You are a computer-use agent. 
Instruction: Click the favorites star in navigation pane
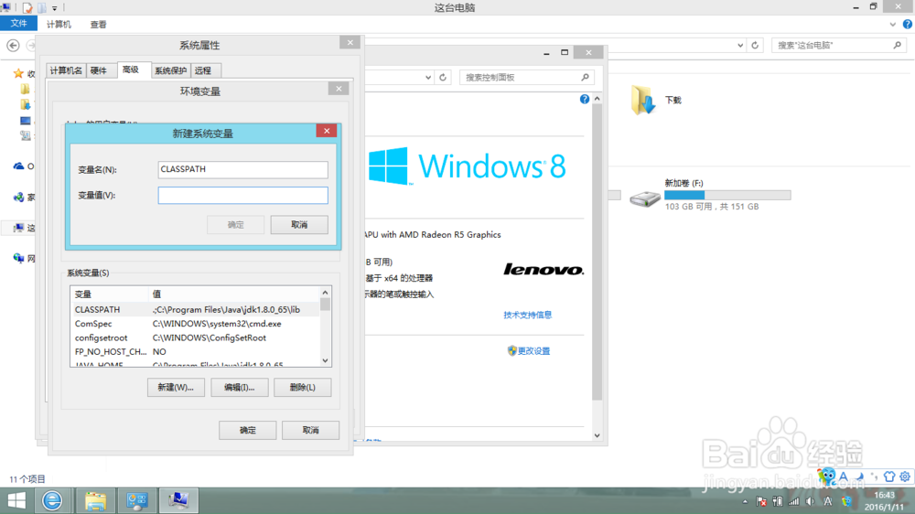point(18,73)
